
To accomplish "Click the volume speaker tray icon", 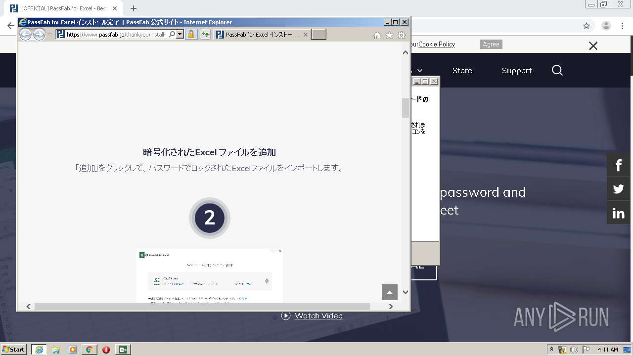I will click(574, 350).
